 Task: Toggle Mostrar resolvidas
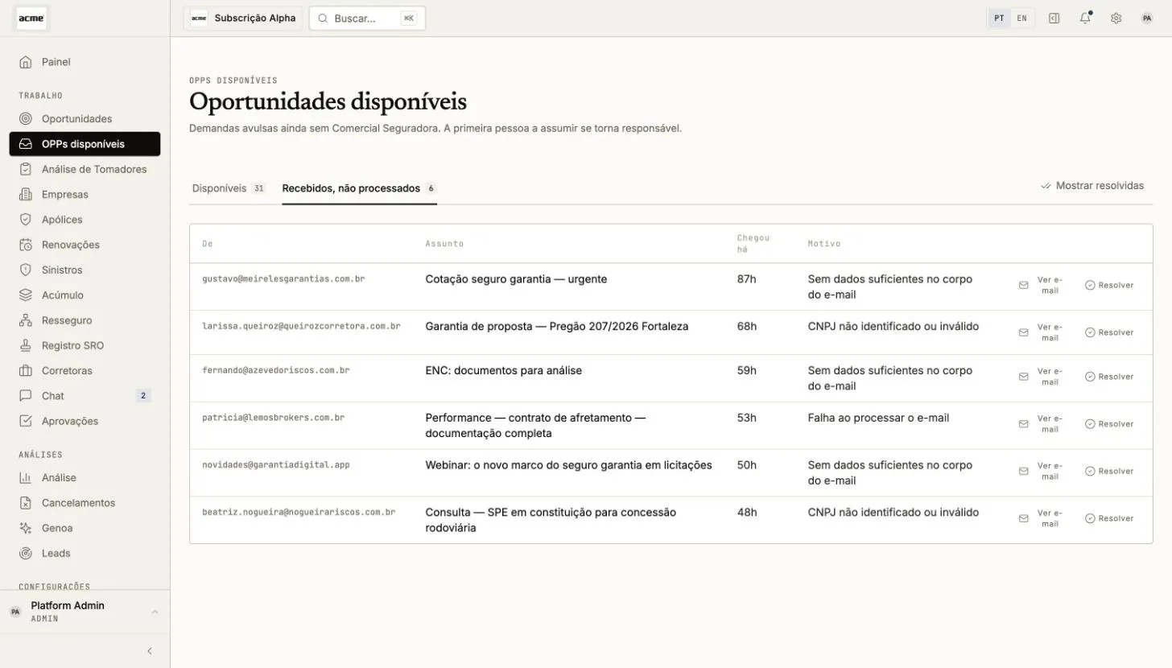[x=1092, y=186]
